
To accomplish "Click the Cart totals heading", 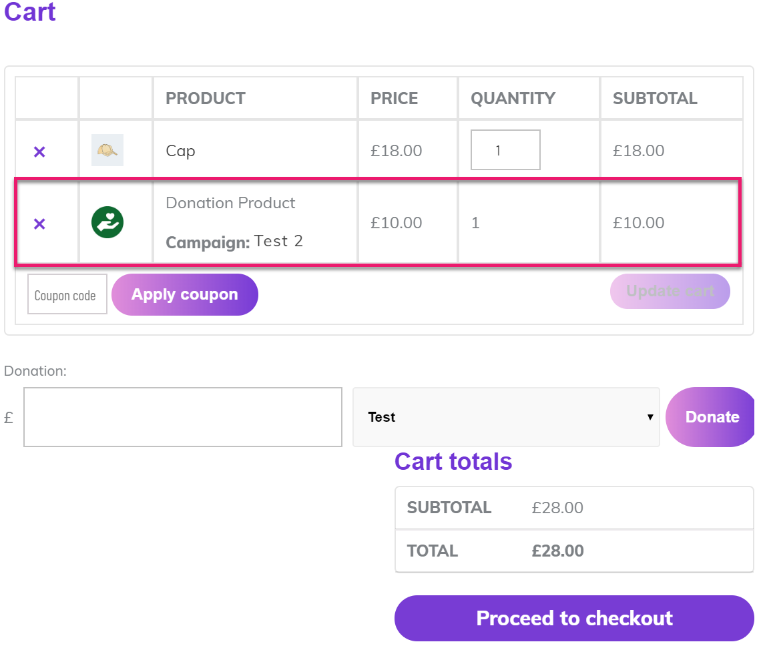I will point(453,462).
